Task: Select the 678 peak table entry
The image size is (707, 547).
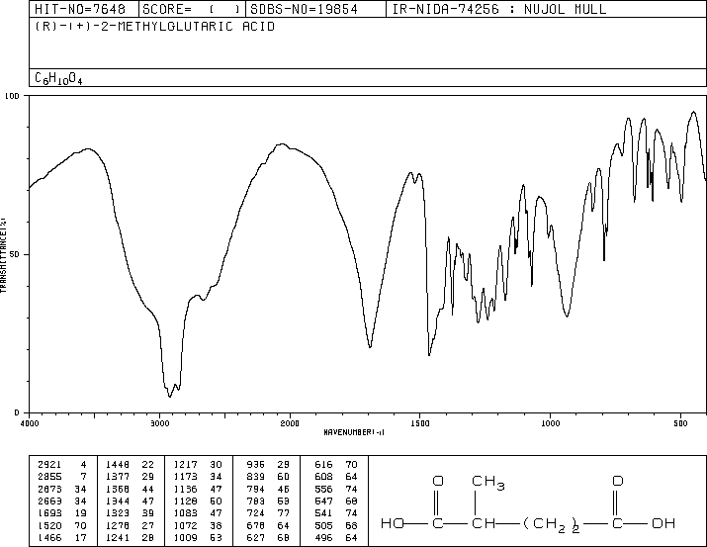Action: [268, 525]
